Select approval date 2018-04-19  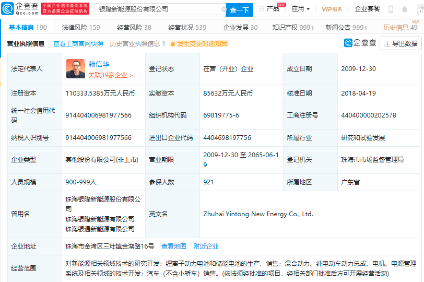[x=358, y=93]
